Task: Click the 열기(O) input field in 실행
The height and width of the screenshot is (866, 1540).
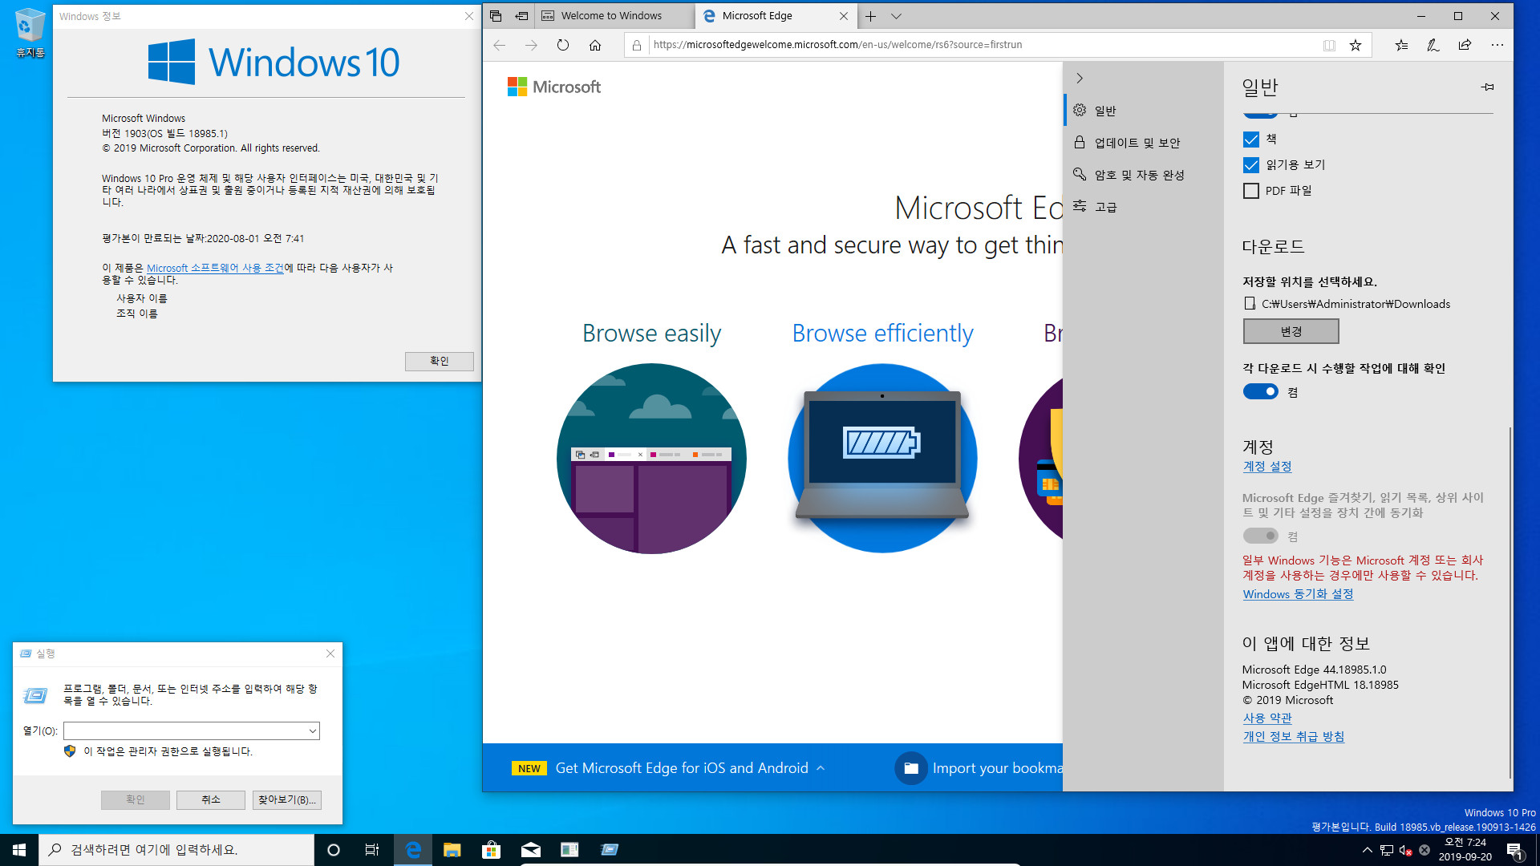Action: 190,730
